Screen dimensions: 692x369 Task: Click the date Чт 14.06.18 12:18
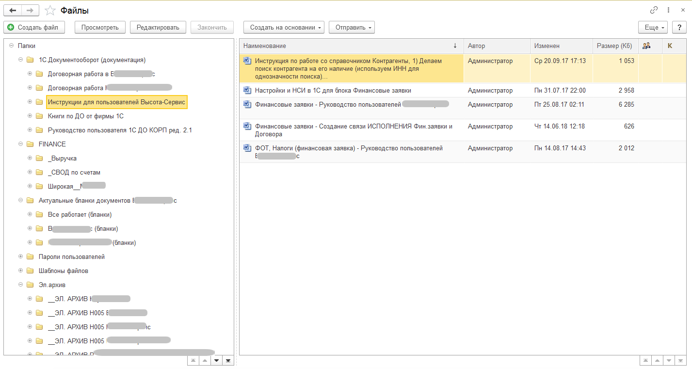pyautogui.click(x=560, y=127)
